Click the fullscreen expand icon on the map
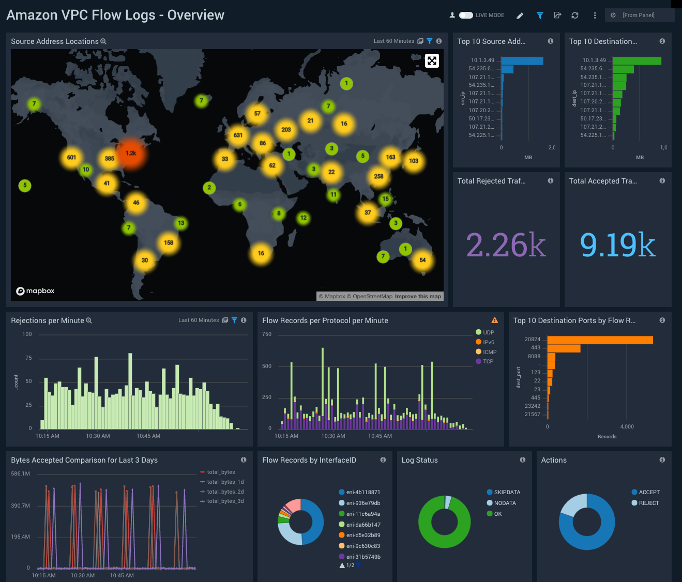 pos(432,60)
